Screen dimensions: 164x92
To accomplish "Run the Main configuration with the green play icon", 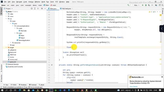I will coord(143,5).
